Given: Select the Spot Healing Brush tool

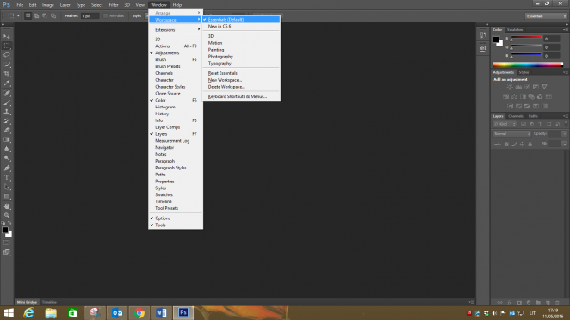Looking at the screenshot, I should [x=7, y=94].
